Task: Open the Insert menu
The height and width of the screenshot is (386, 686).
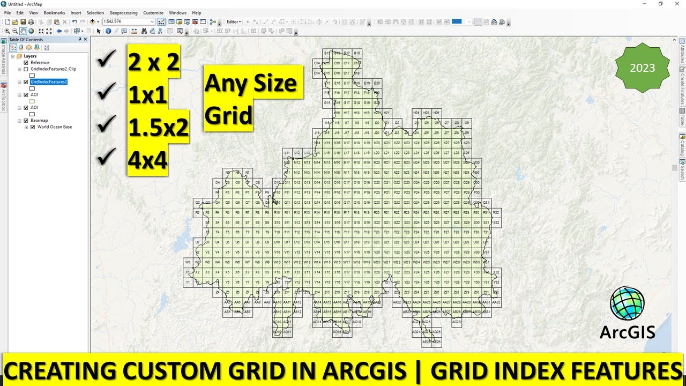Action: click(76, 12)
